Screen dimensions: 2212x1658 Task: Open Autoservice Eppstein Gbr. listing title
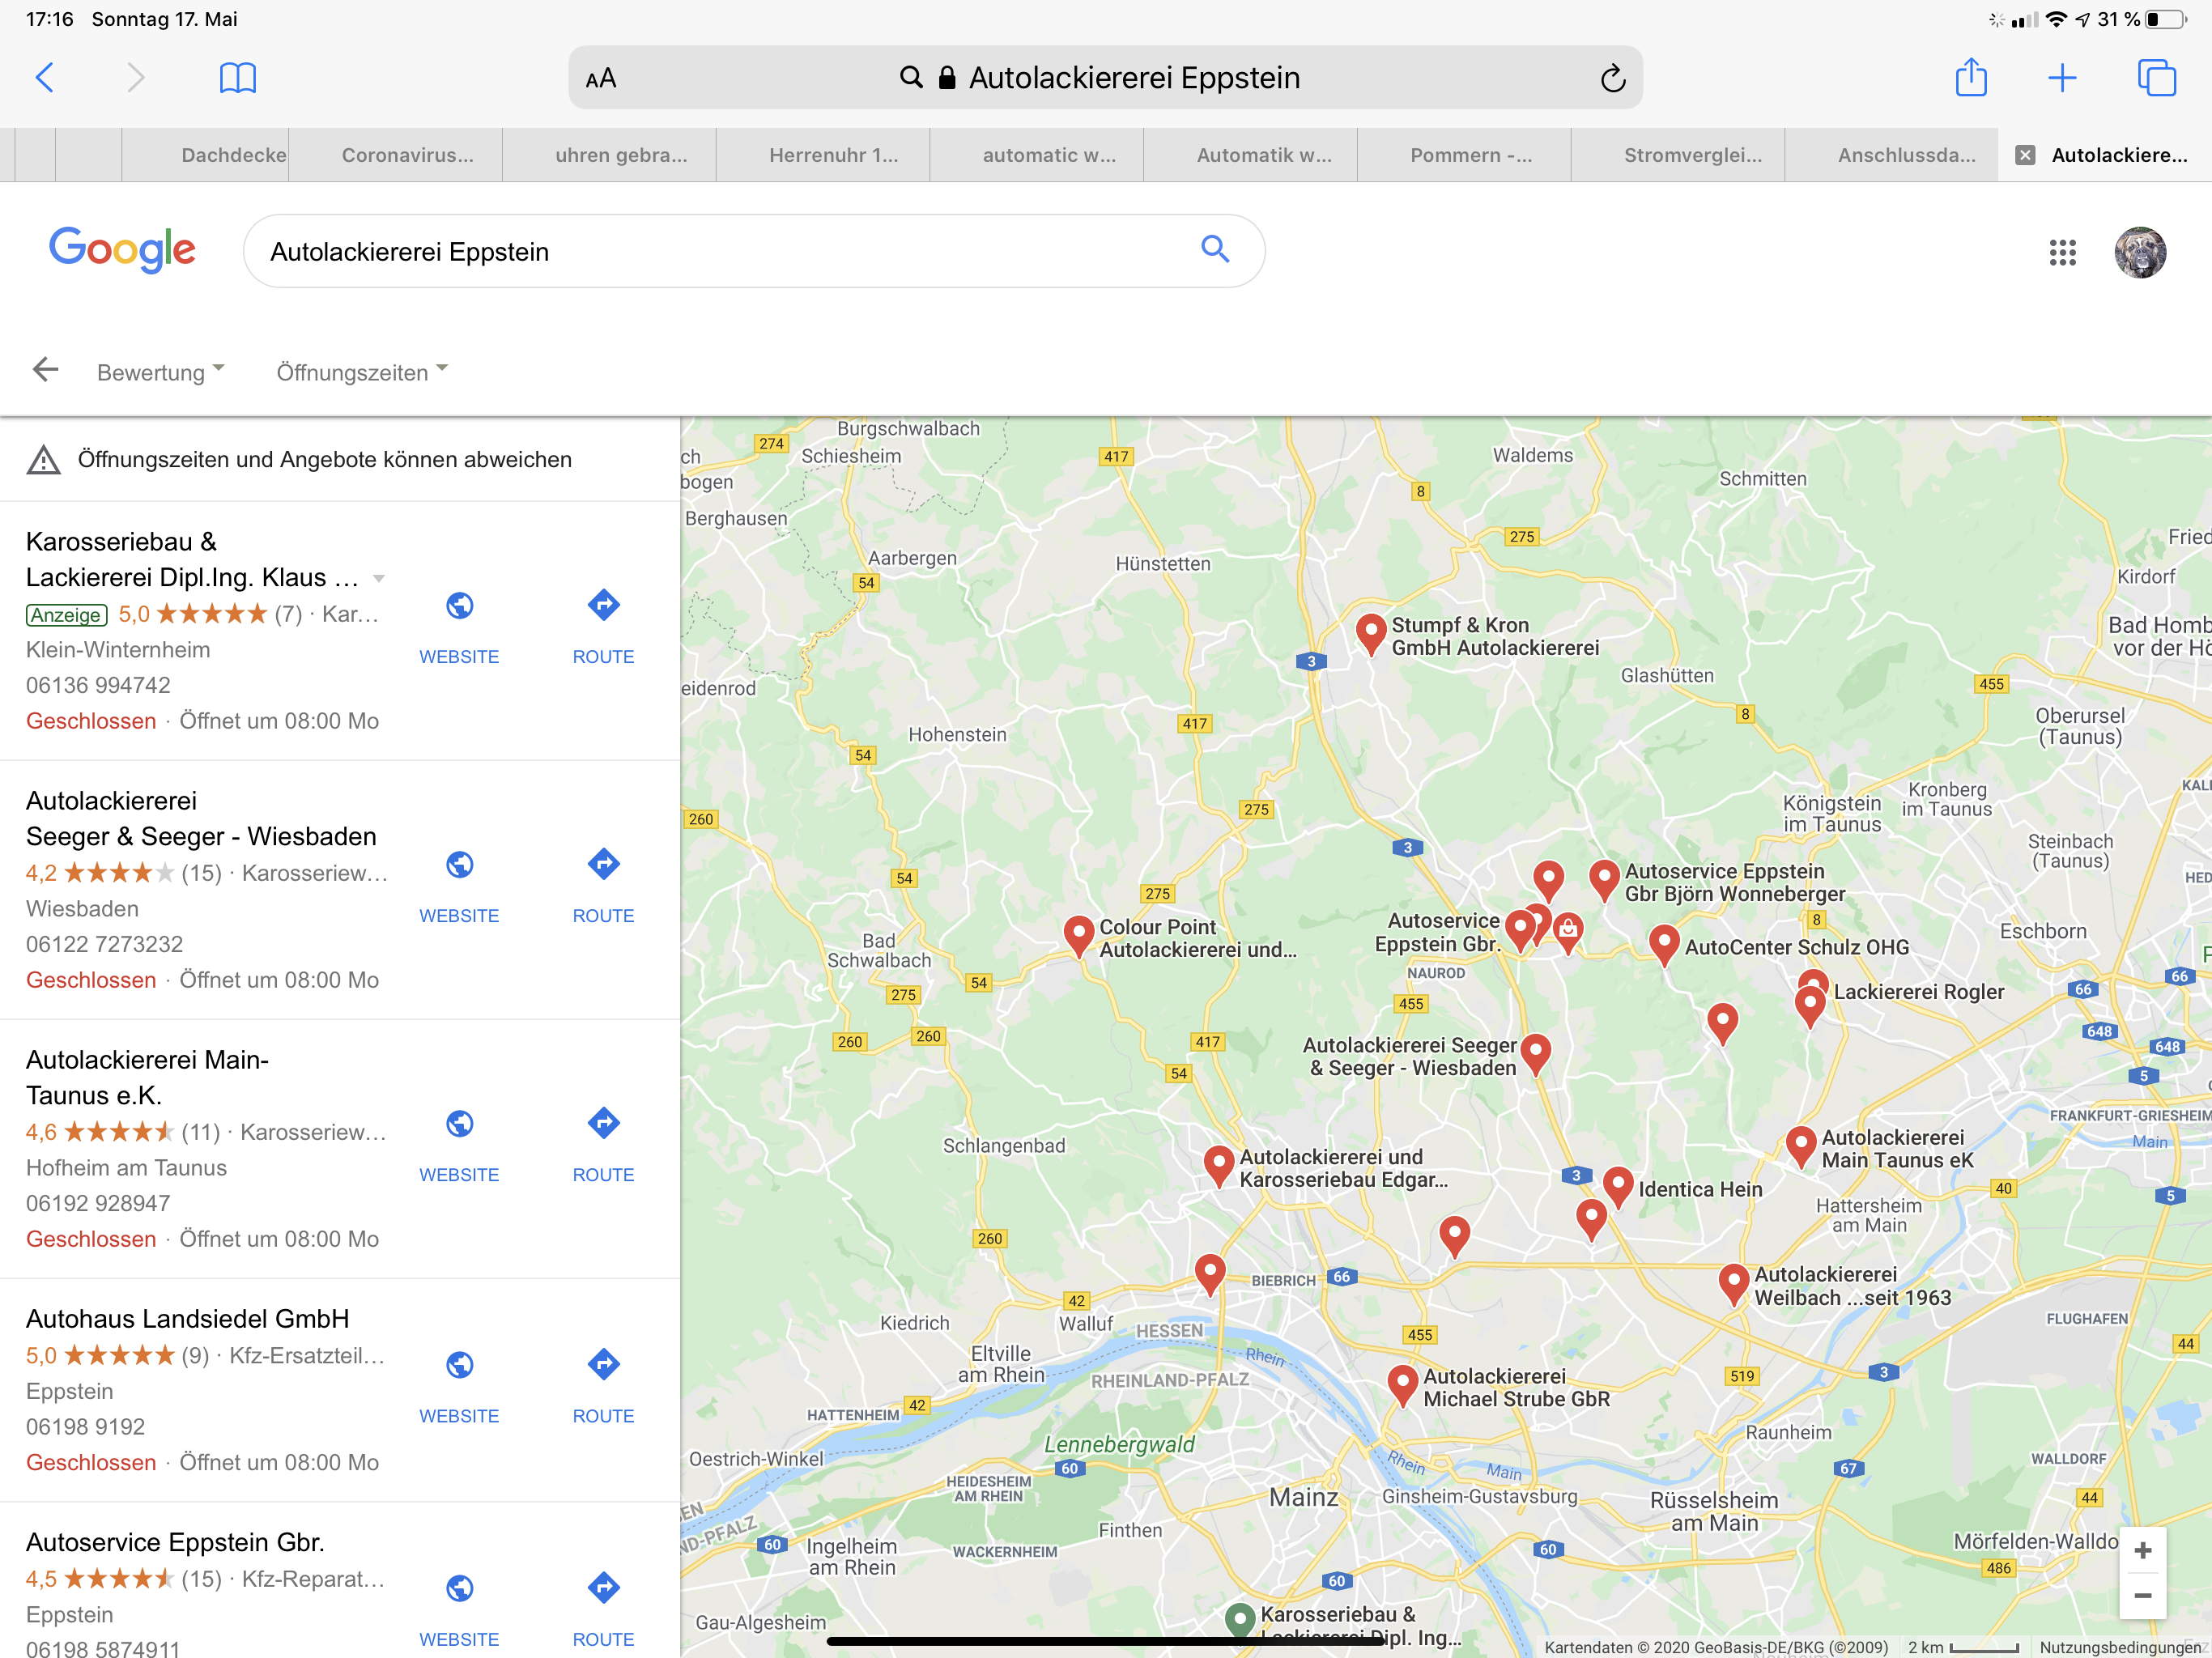tap(175, 1542)
